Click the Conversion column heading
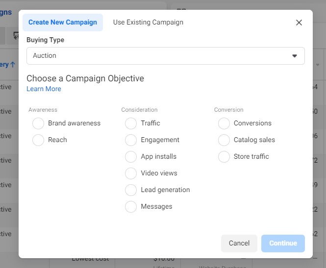Viewport: 326px width, 268px height. click(229, 110)
